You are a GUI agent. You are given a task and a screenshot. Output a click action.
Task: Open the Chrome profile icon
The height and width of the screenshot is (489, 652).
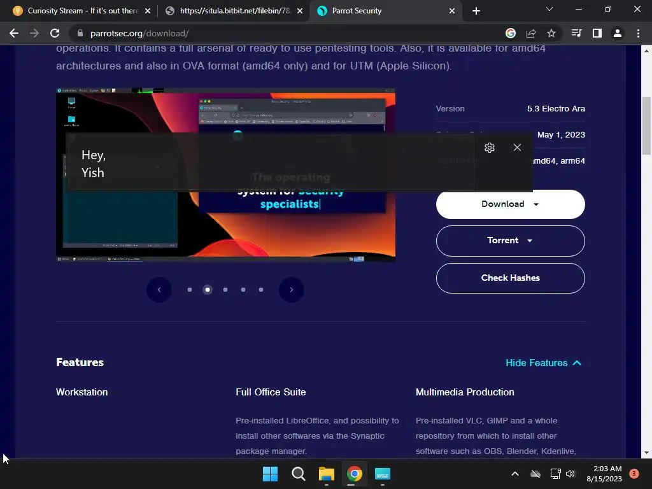pos(618,33)
